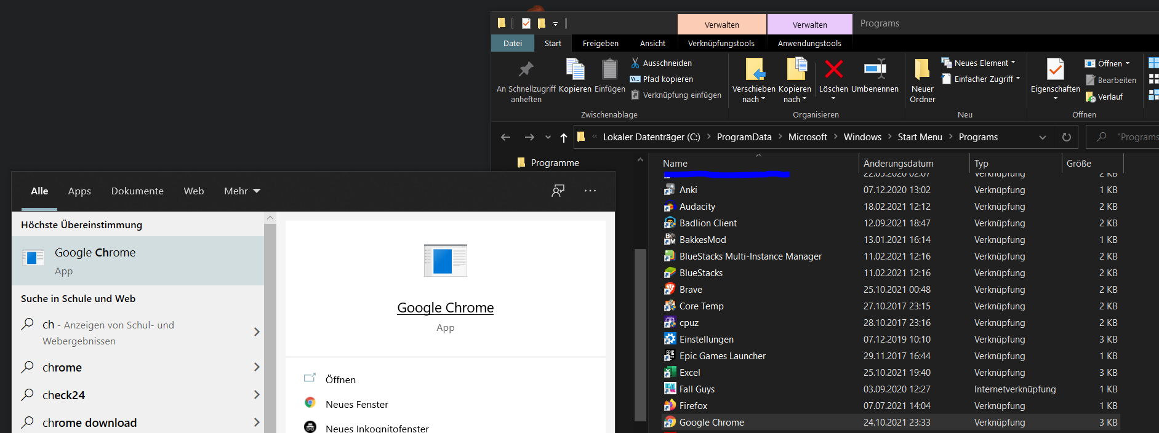Open the search feedback icon
The height and width of the screenshot is (433, 1159).
tap(558, 191)
